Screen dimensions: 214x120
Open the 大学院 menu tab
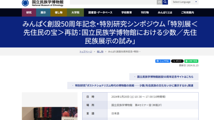click(75, 13)
